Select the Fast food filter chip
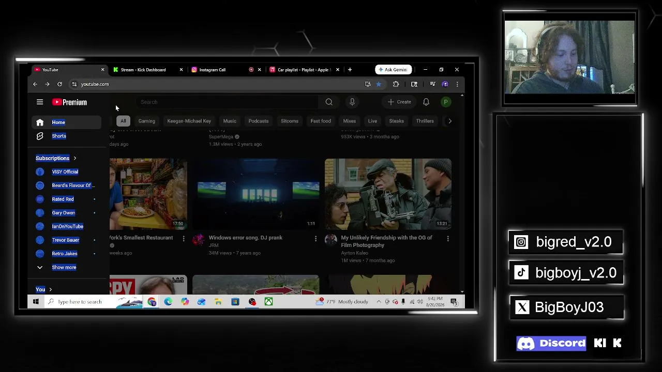662x372 pixels. pos(321,121)
